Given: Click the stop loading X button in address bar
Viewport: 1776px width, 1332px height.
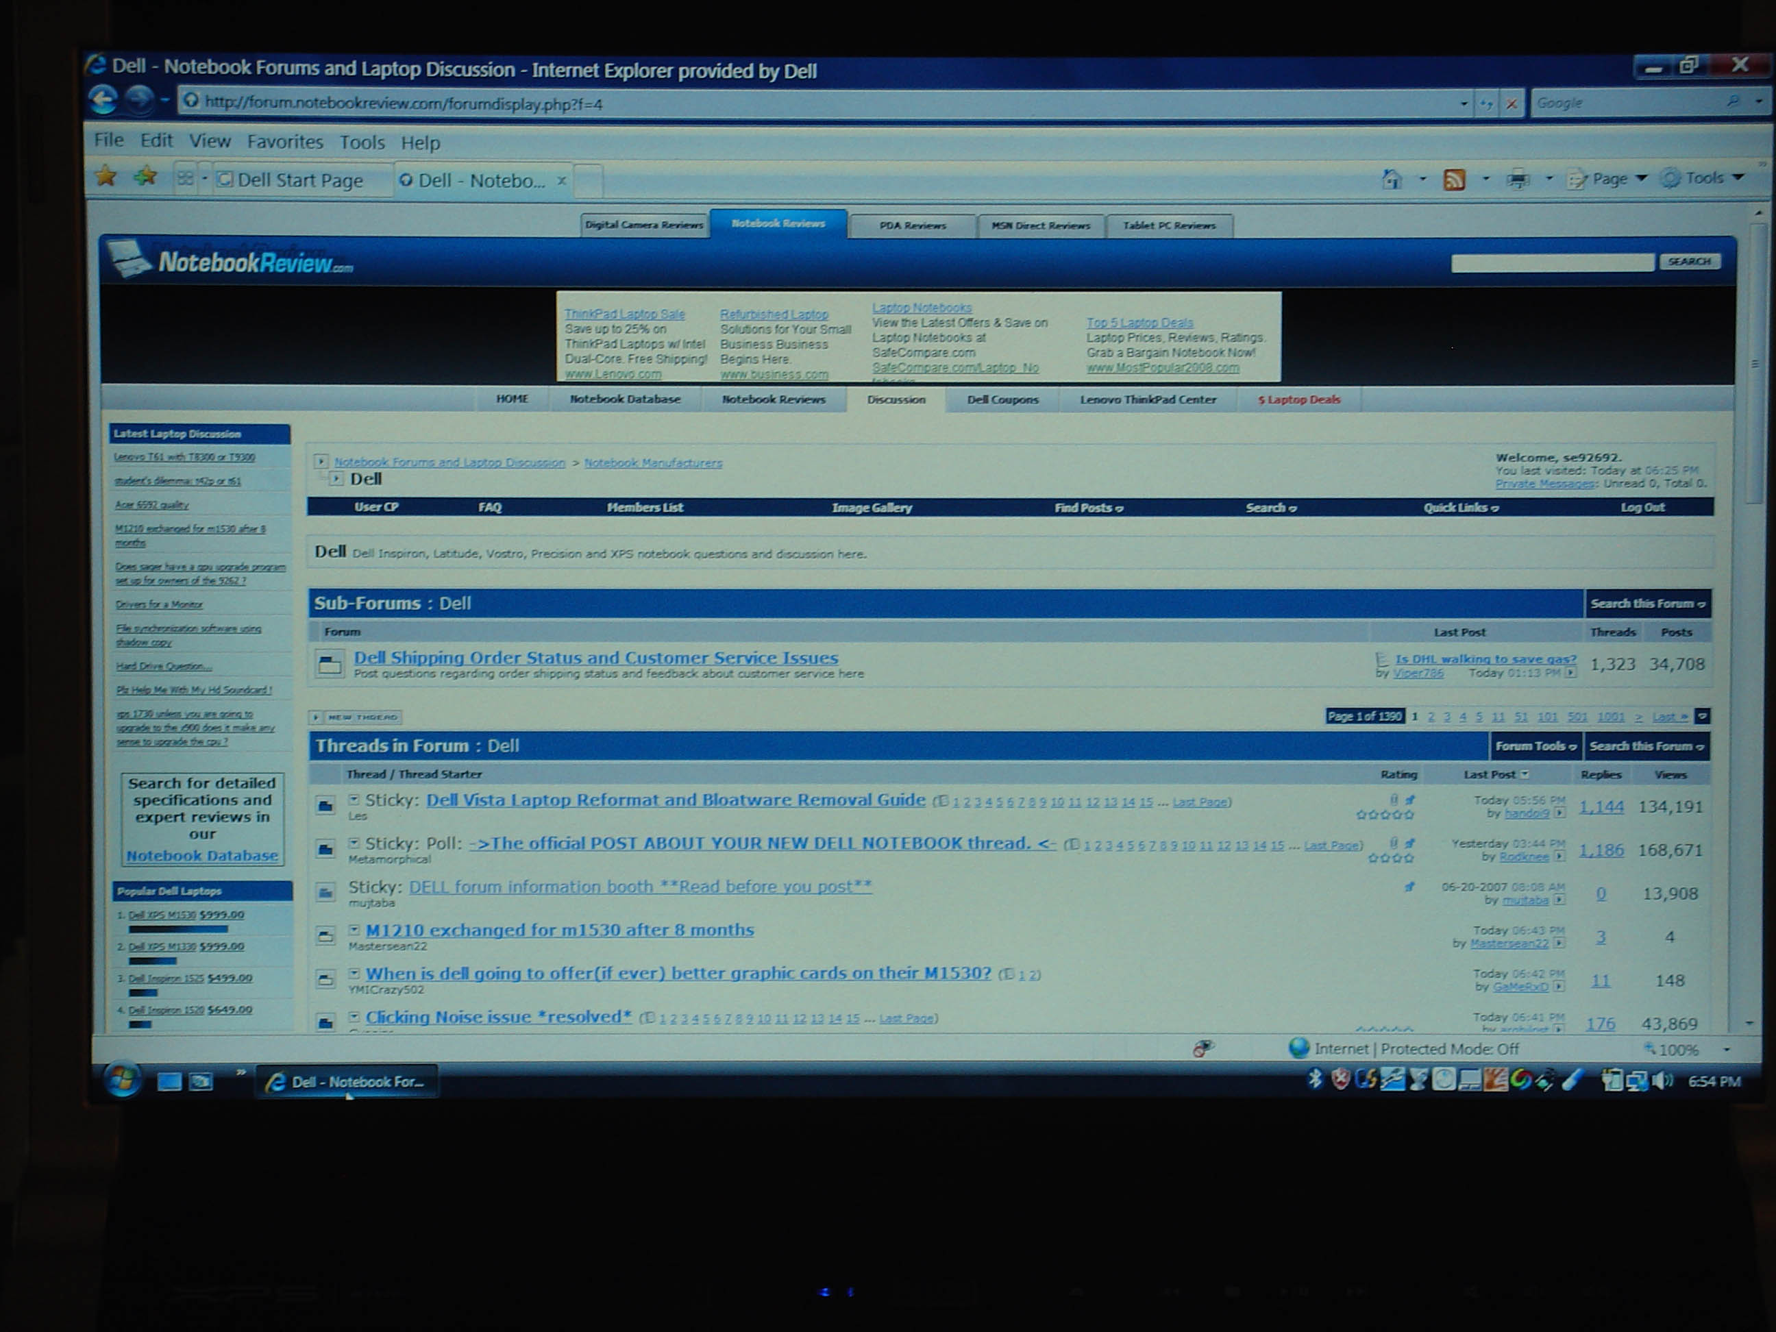Looking at the screenshot, I should pos(1512,103).
